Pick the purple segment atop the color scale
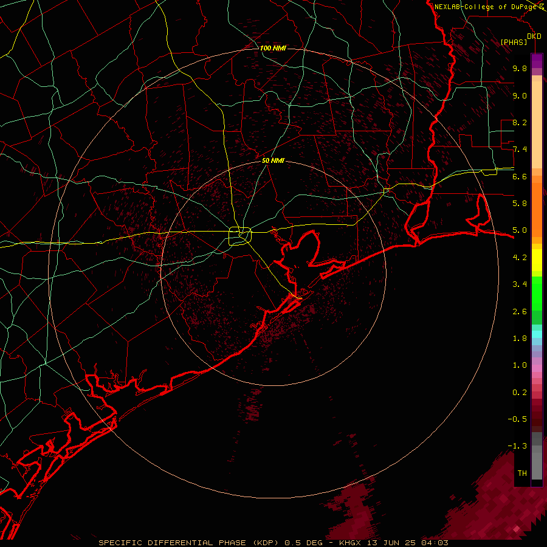Viewport: 547px width, 547px height. pyautogui.click(x=537, y=61)
